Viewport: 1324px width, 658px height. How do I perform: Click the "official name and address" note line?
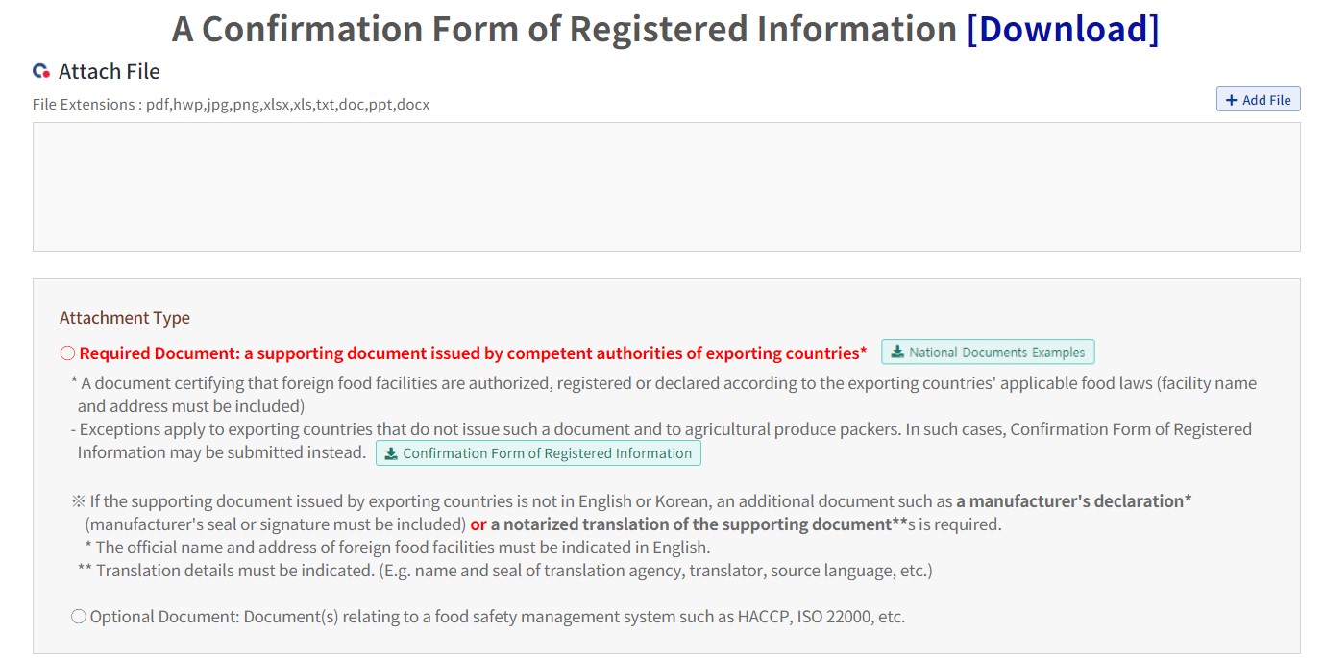(x=398, y=548)
